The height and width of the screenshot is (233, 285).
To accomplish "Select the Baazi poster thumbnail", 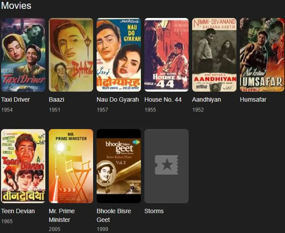I will 71,55.
